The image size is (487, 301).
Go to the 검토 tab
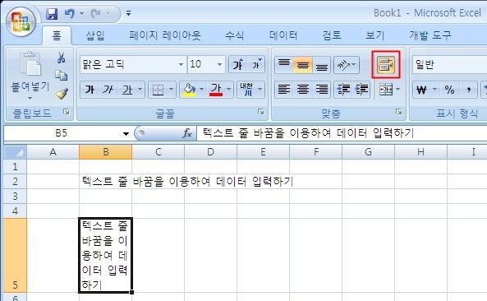[x=332, y=35]
